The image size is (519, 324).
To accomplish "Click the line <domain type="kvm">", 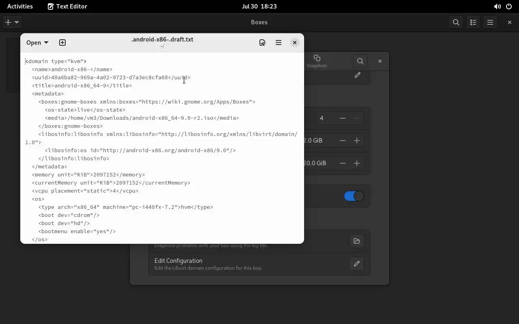I will [x=56, y=61].
